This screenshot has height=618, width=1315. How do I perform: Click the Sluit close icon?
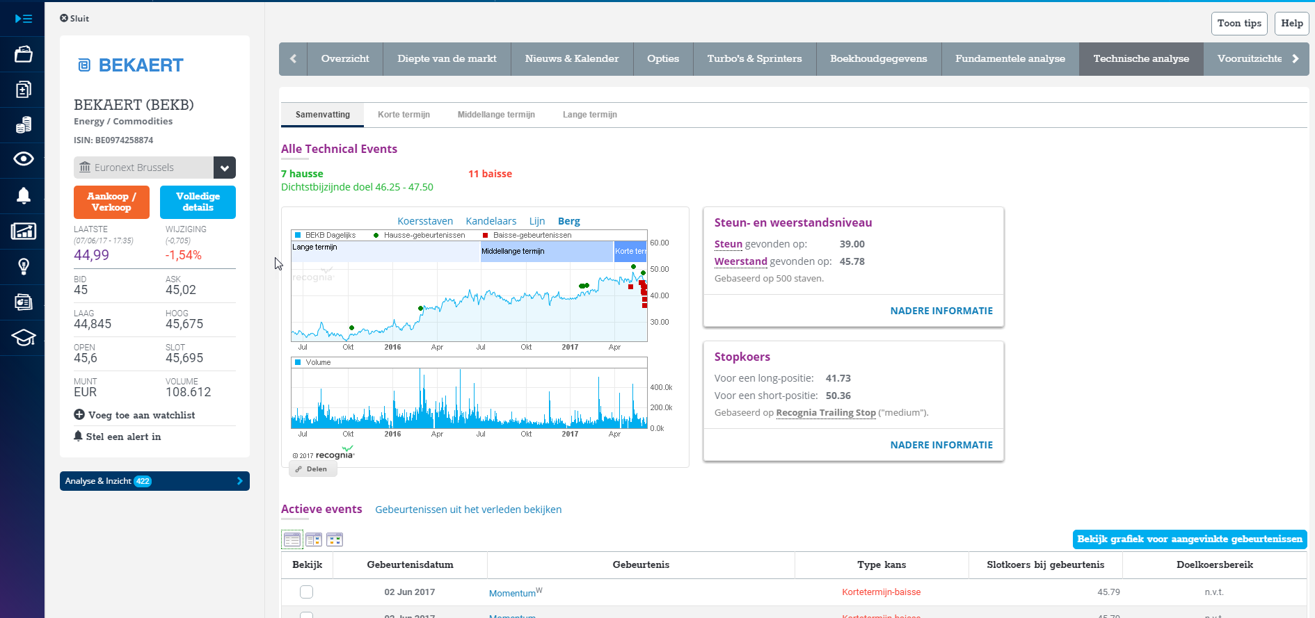(64, 18)
